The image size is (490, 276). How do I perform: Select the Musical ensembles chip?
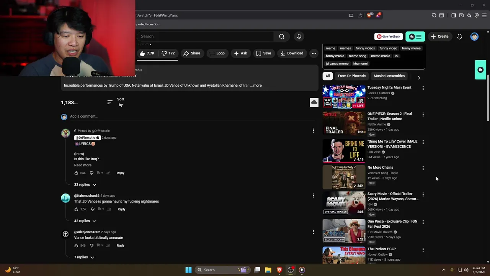click(x=389, y=76)
